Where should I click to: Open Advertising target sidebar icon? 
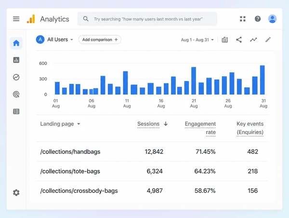point(16,95)
